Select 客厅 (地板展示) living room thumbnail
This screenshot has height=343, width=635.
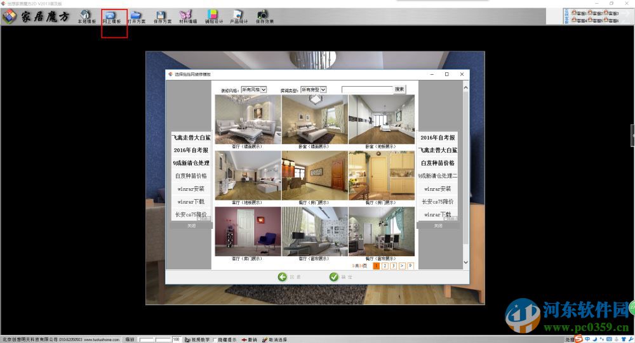tap(248, 176)
